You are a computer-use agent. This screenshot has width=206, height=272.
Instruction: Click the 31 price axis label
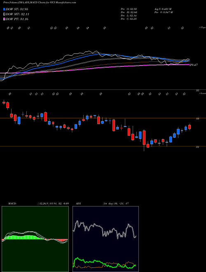[197, 147]
